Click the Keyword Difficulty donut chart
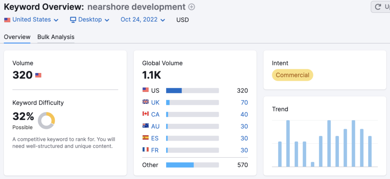 [x=46, y=121]
